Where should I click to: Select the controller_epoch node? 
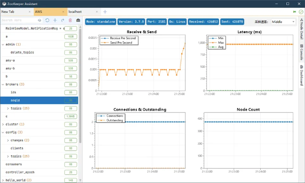point(20,172)
